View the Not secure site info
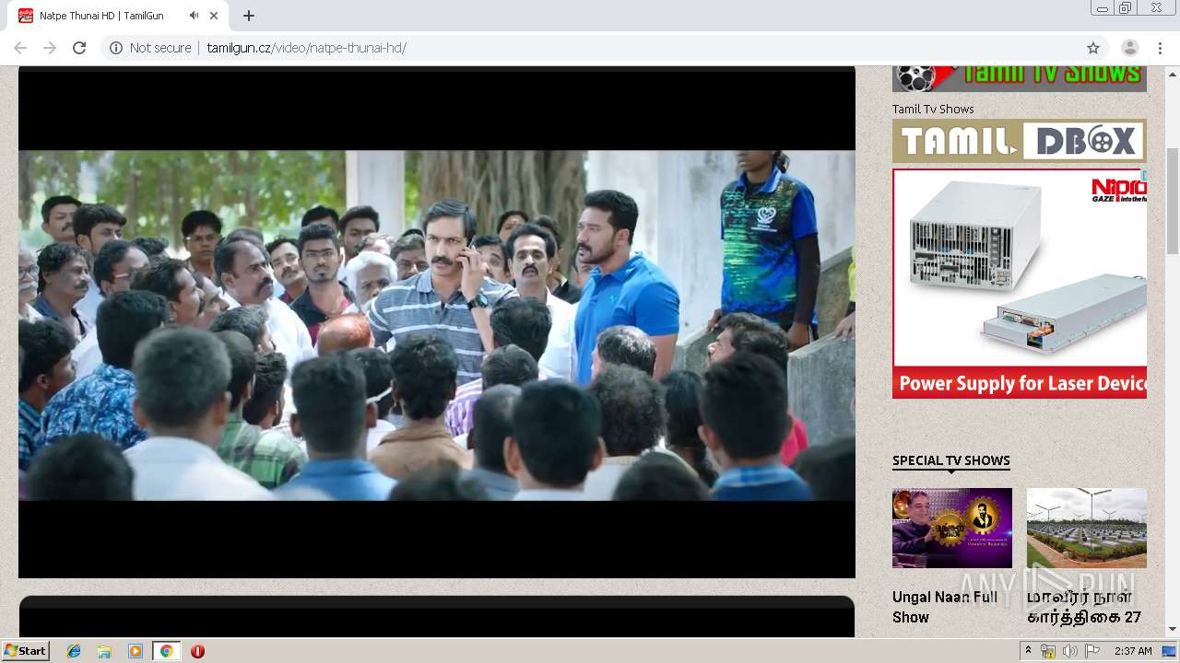 150,48
